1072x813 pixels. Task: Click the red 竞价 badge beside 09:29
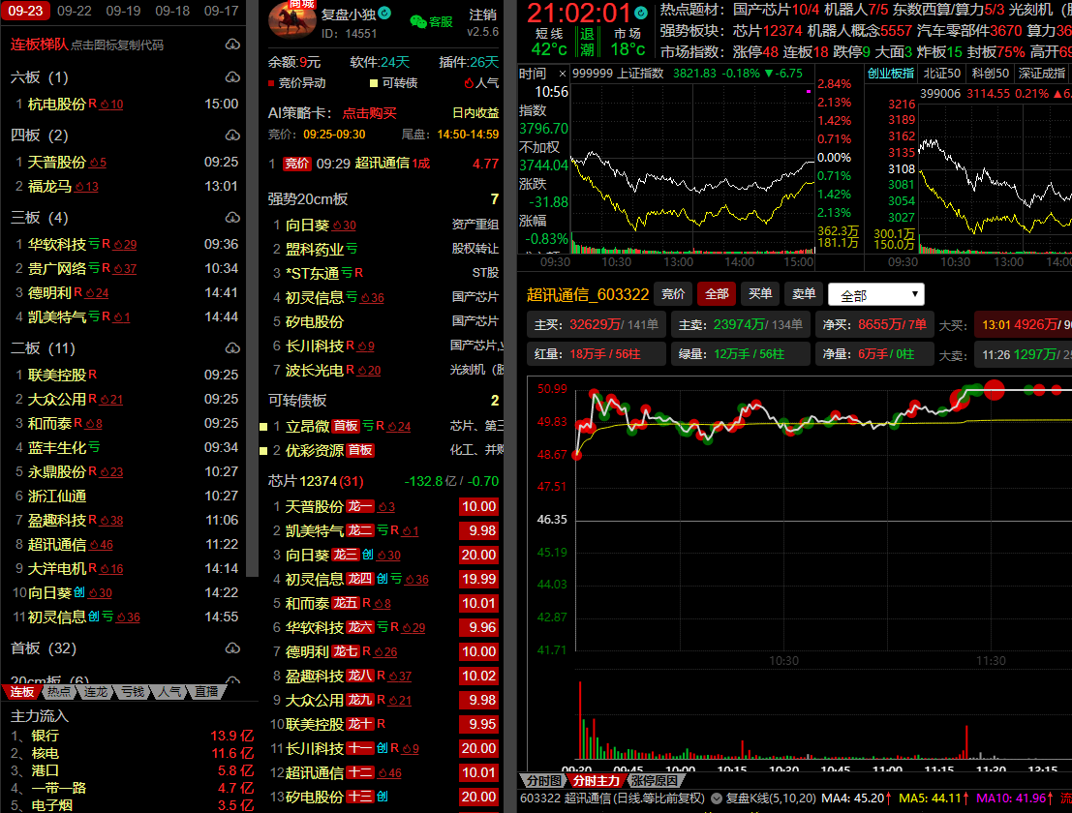click(x=296, y=164)
